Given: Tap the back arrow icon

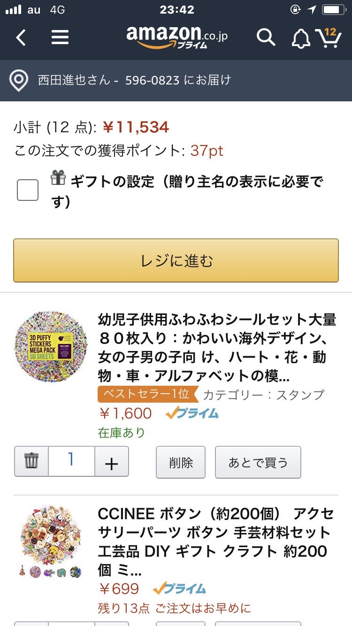Looking at the screenshot, I should [x=21, y=37].
